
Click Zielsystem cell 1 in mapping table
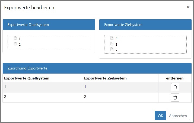[120, 87]
